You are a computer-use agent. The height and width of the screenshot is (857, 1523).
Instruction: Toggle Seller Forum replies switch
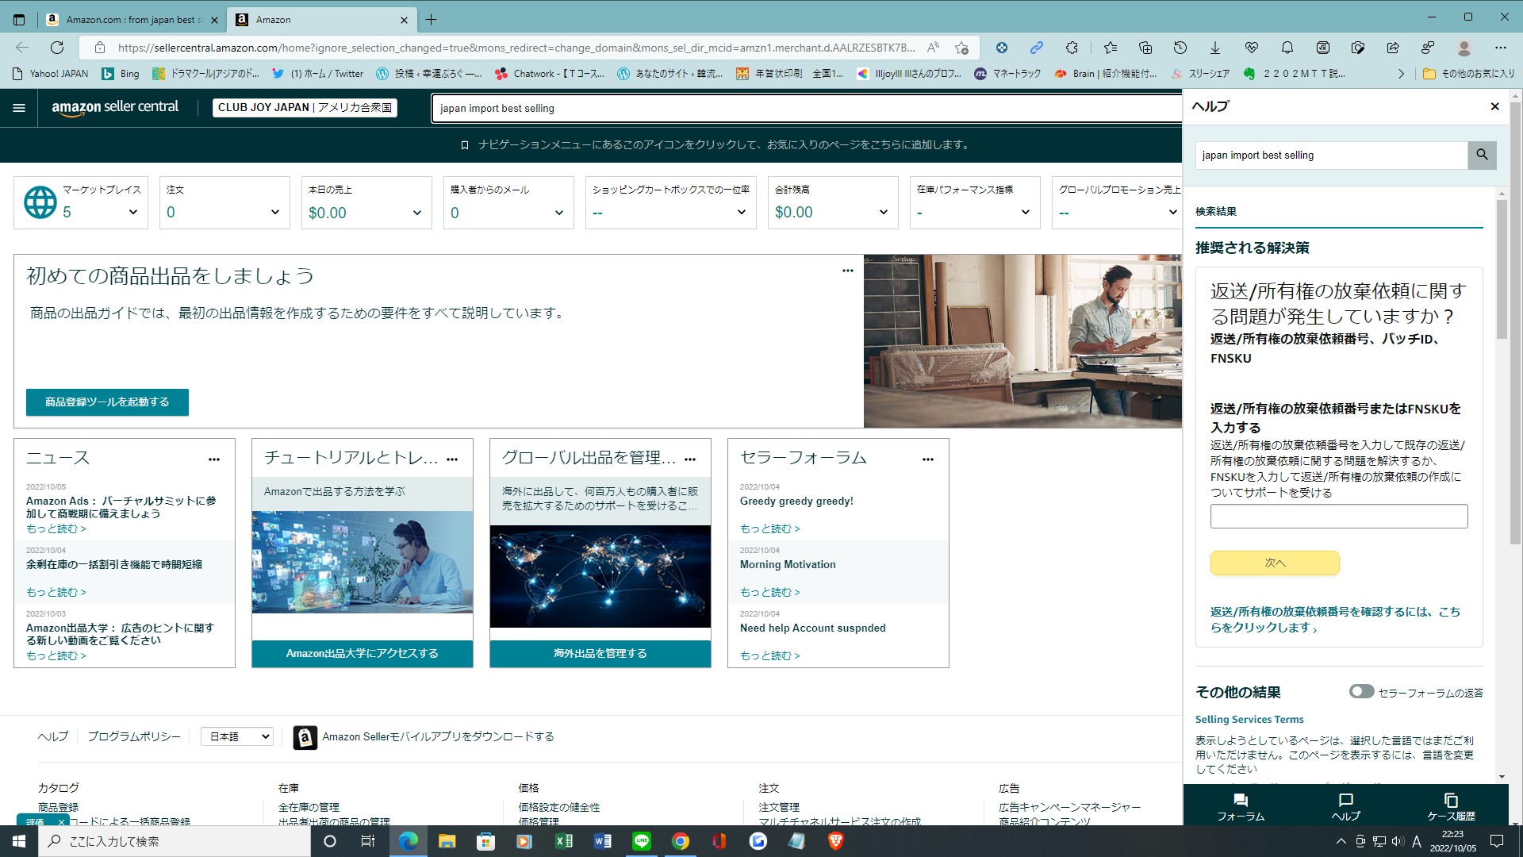[x=1361, y=692]
